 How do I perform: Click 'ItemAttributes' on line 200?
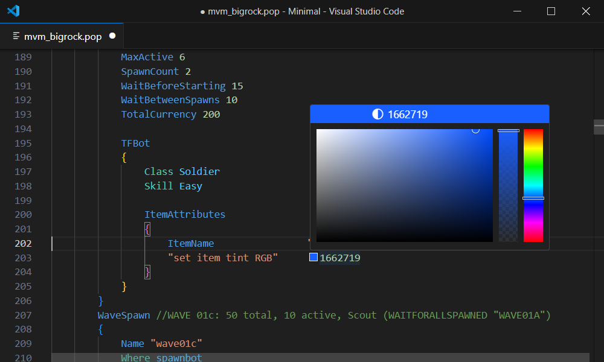[185, 214]
